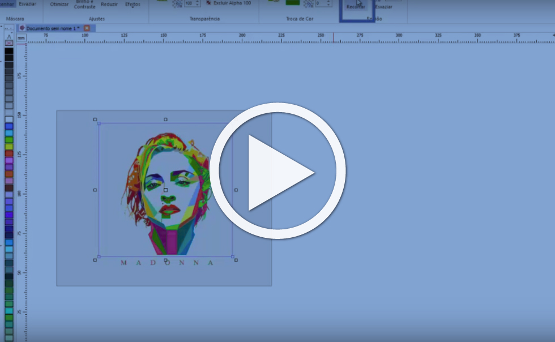Click the Troca de Cor percent icon
Screen dimensions: 555x342
(308, 3)
